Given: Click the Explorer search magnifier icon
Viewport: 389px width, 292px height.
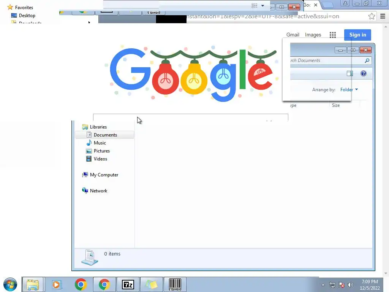Looking at the screenshot, I should point(367,60).
